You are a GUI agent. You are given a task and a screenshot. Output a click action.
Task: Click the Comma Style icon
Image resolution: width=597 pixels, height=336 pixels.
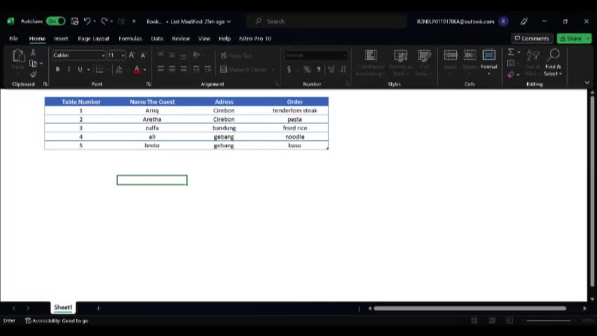point(319,69)
